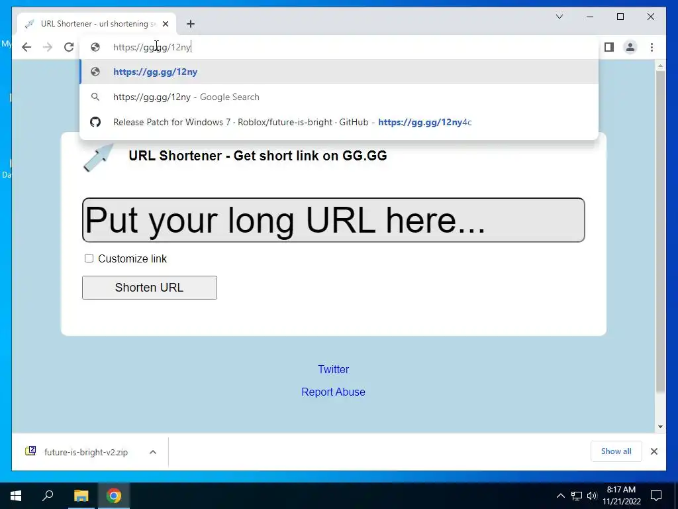Viewport: 678px width, 509px height.
Task: Click the globe icon in the address bar
Action: [95, 47]
